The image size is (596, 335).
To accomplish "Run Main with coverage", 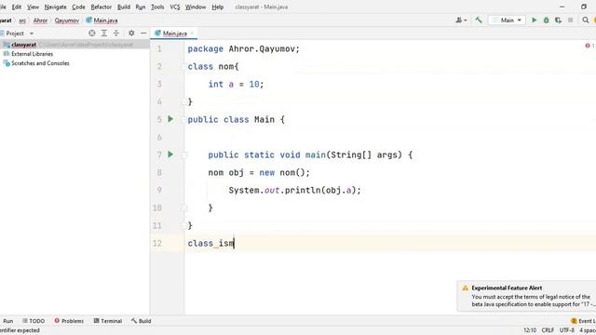I will click(x=558, y=20).
